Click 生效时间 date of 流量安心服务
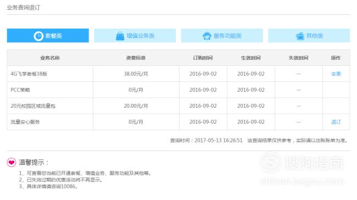 (x=251, y=122)
